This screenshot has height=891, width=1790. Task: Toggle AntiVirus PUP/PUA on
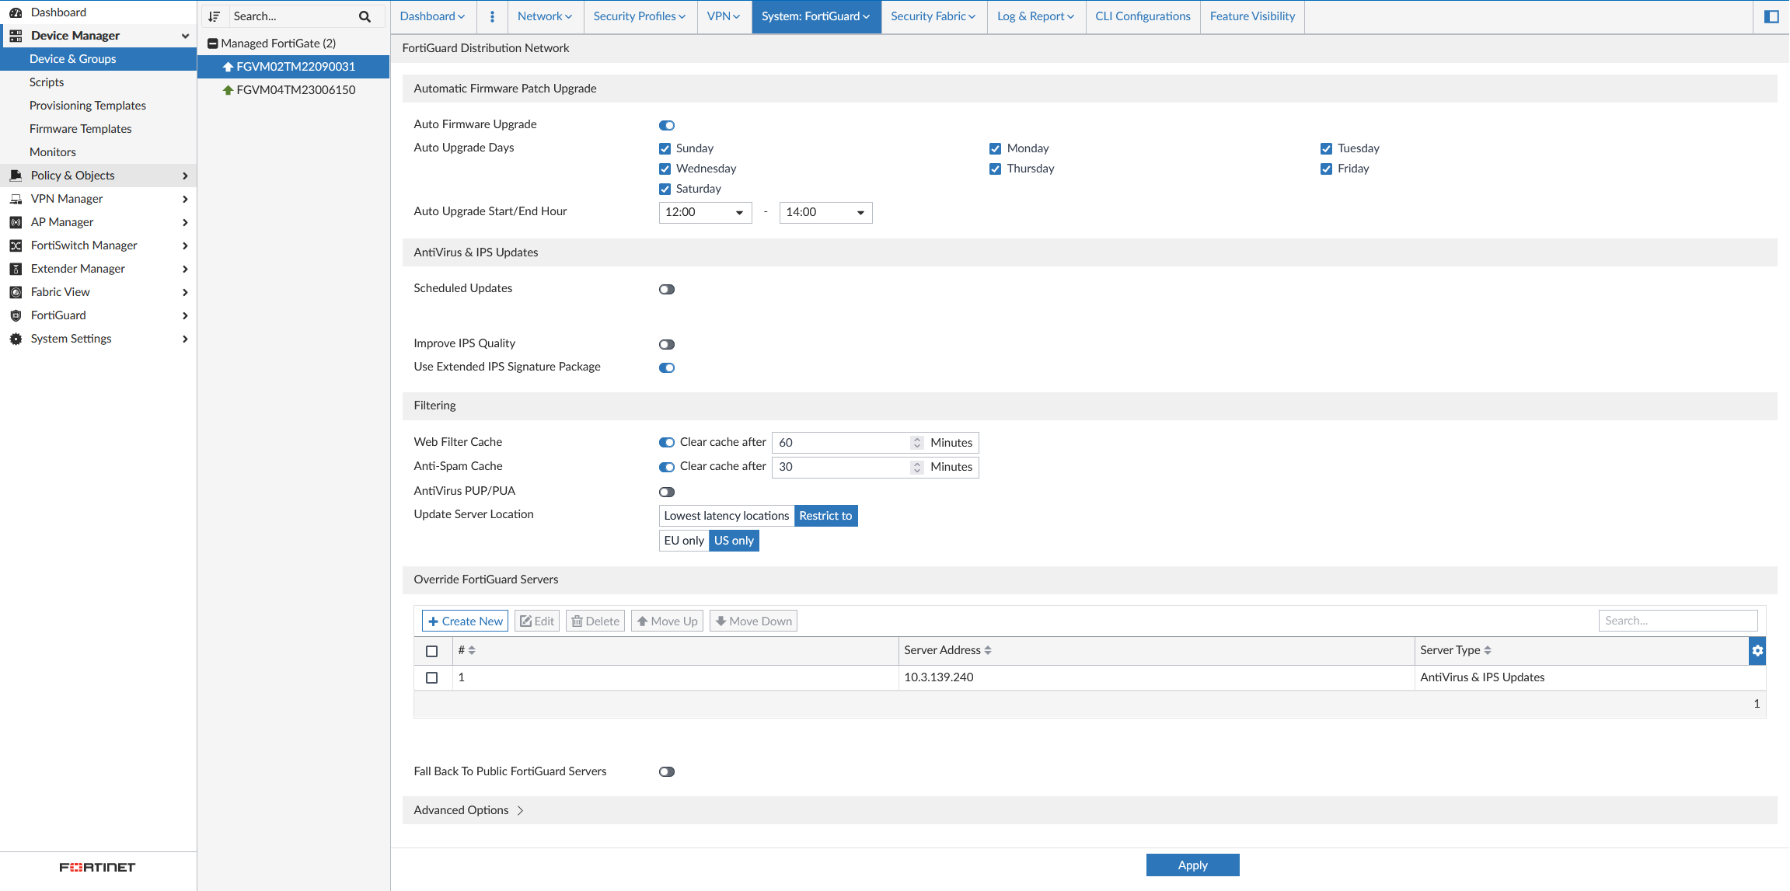666,491
